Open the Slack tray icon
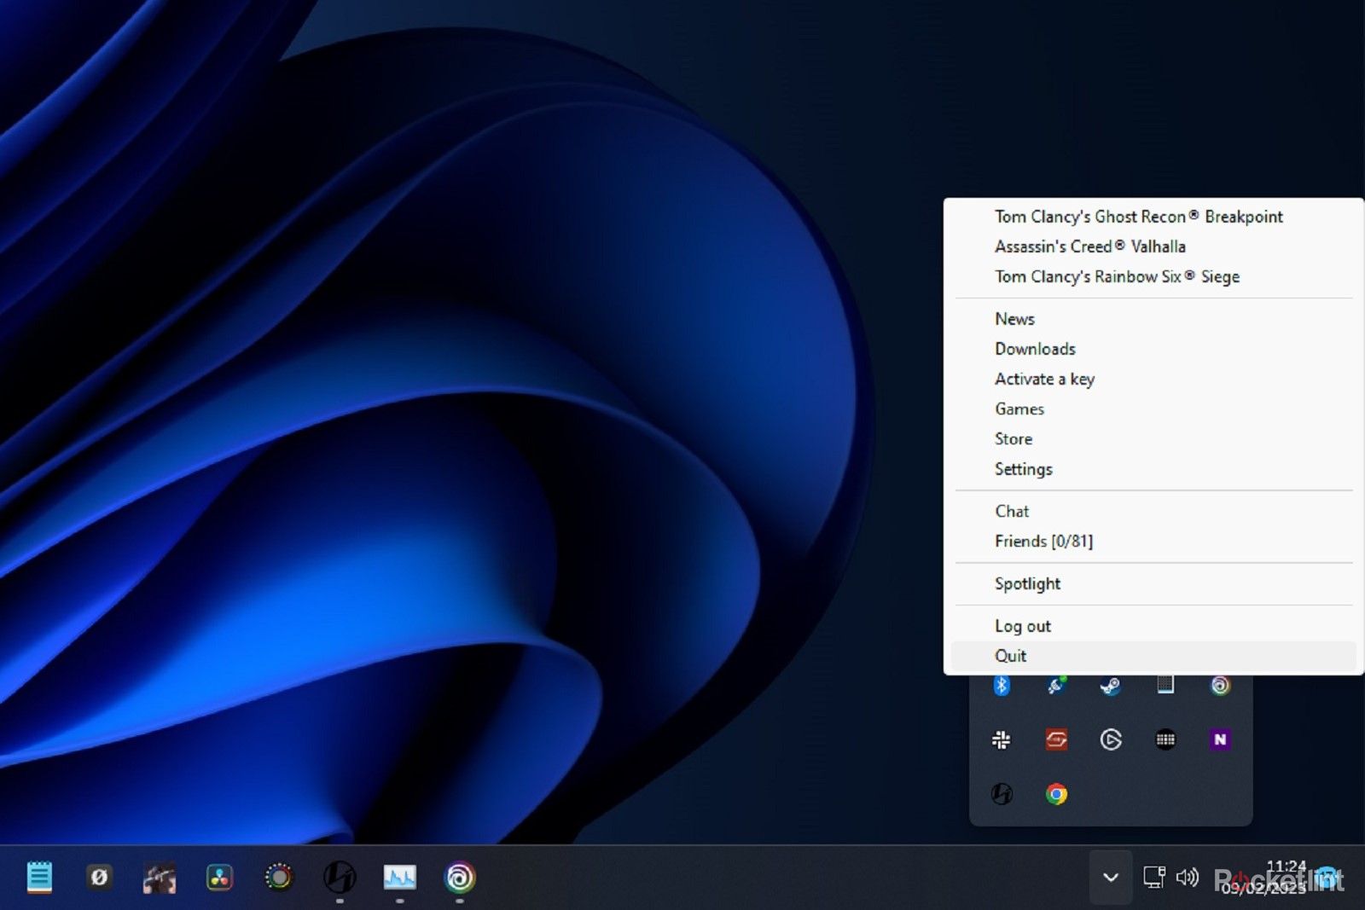 click(x=1002, y=739)
